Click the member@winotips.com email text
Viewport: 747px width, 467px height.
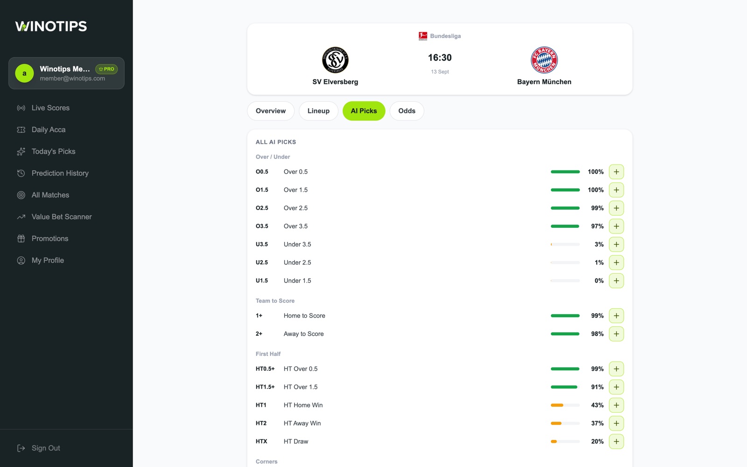pyautogui.click(x=72, y=78)
